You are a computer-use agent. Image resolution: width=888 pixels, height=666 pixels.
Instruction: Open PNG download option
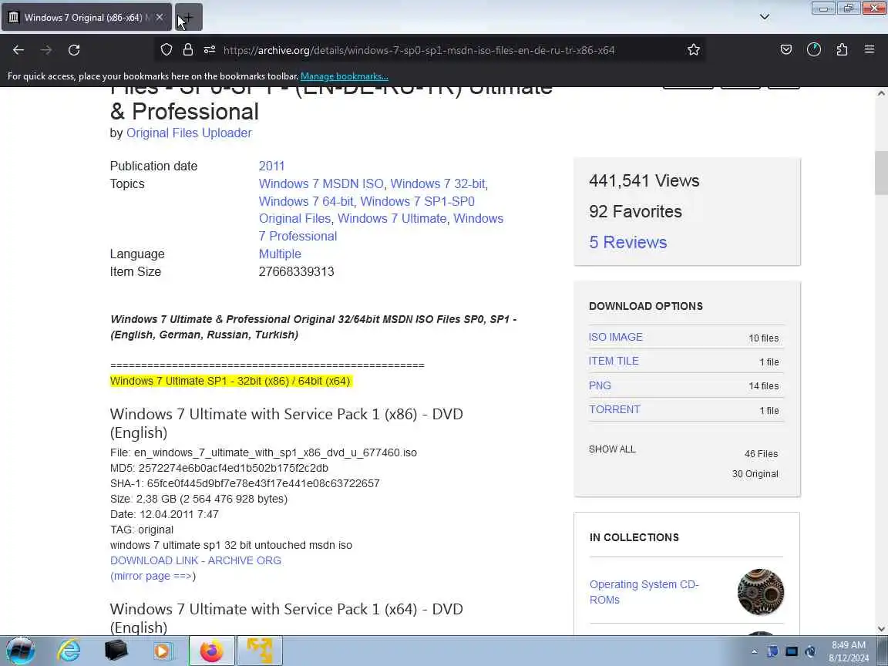pyautogui.click(x=600, y=385)
